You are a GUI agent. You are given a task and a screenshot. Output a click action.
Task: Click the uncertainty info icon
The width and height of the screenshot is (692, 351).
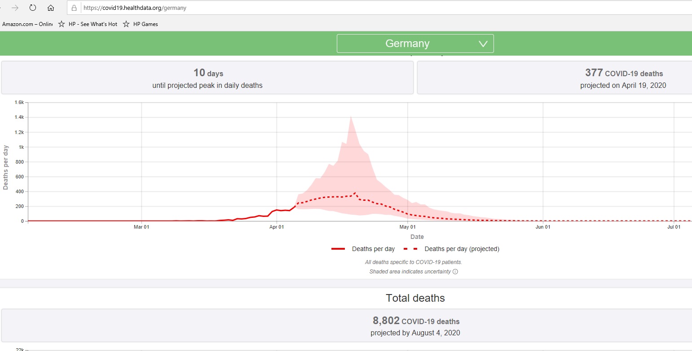[455, 272]
